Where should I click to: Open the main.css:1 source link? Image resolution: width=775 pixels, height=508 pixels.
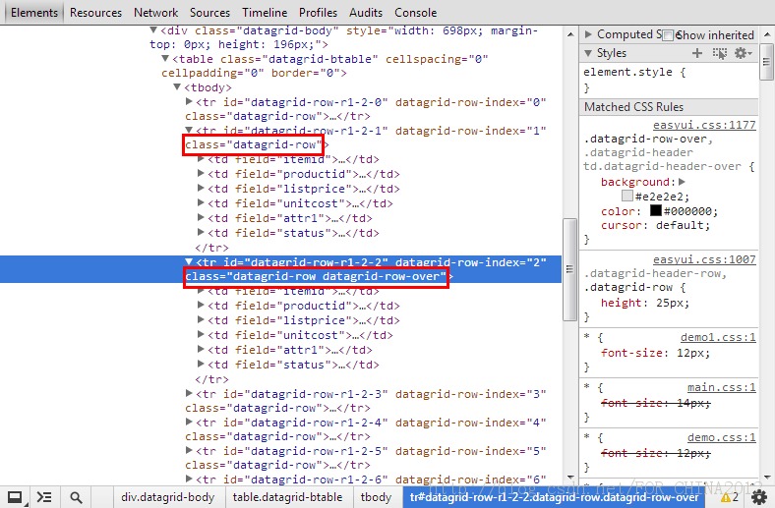722,387
